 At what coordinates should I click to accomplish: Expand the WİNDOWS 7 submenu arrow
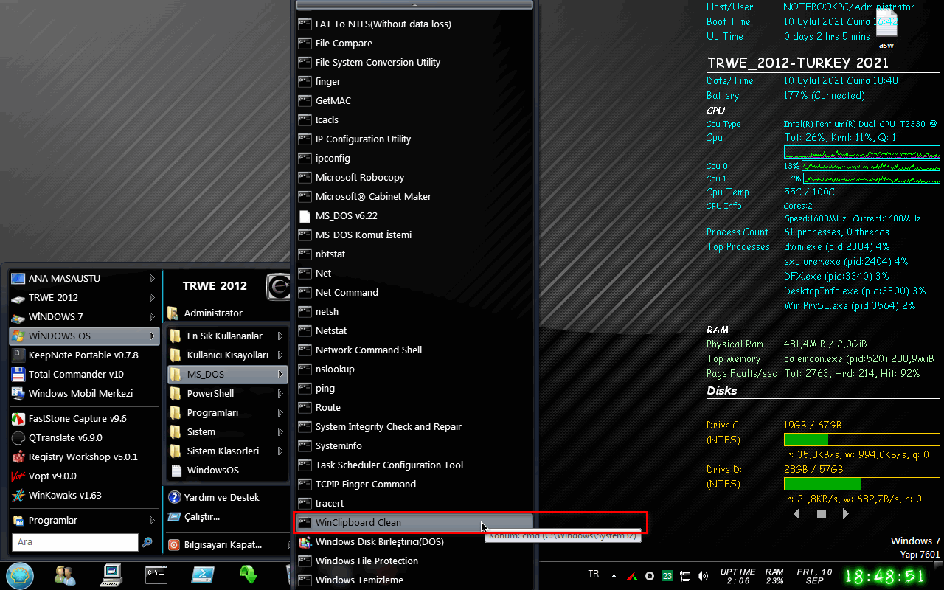tap(152, 317)
